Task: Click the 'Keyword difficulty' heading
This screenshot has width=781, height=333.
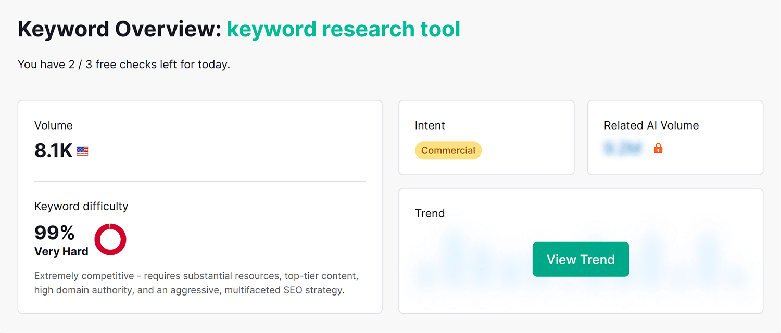Action: coord(81,206)
